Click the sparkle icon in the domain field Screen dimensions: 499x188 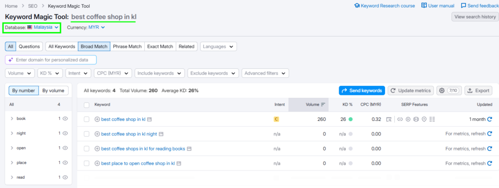pos(11,60)
